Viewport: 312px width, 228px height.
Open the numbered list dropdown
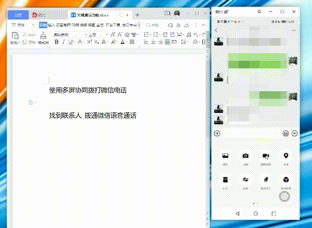(160, 35)
